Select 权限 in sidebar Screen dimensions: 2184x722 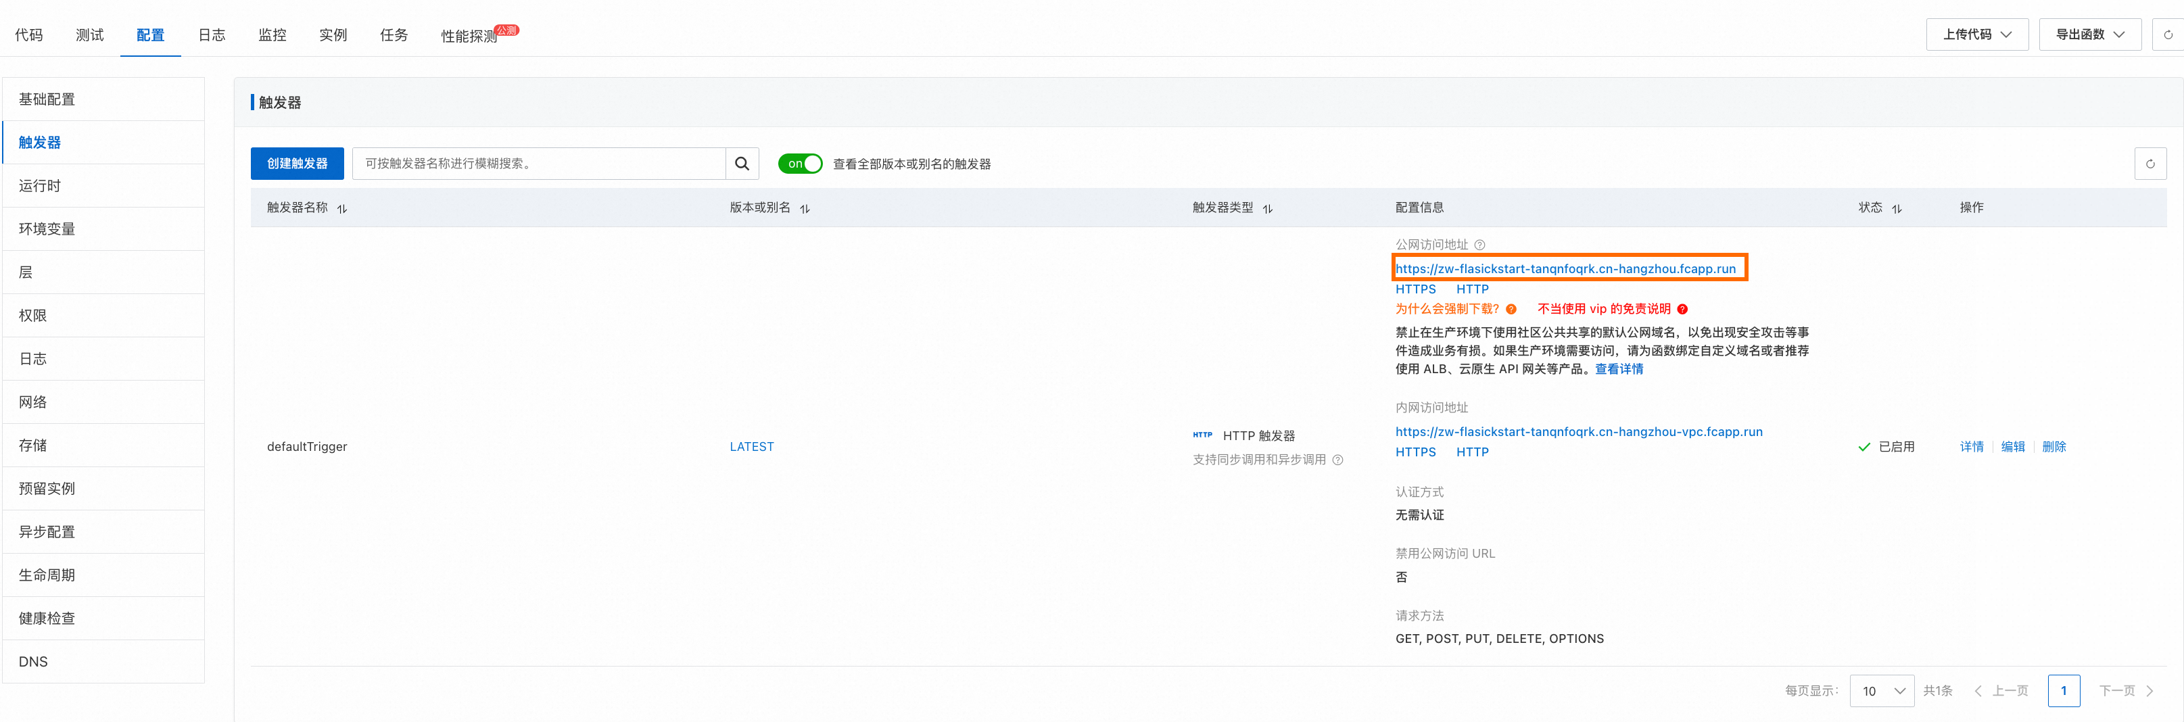pos(103,315)
